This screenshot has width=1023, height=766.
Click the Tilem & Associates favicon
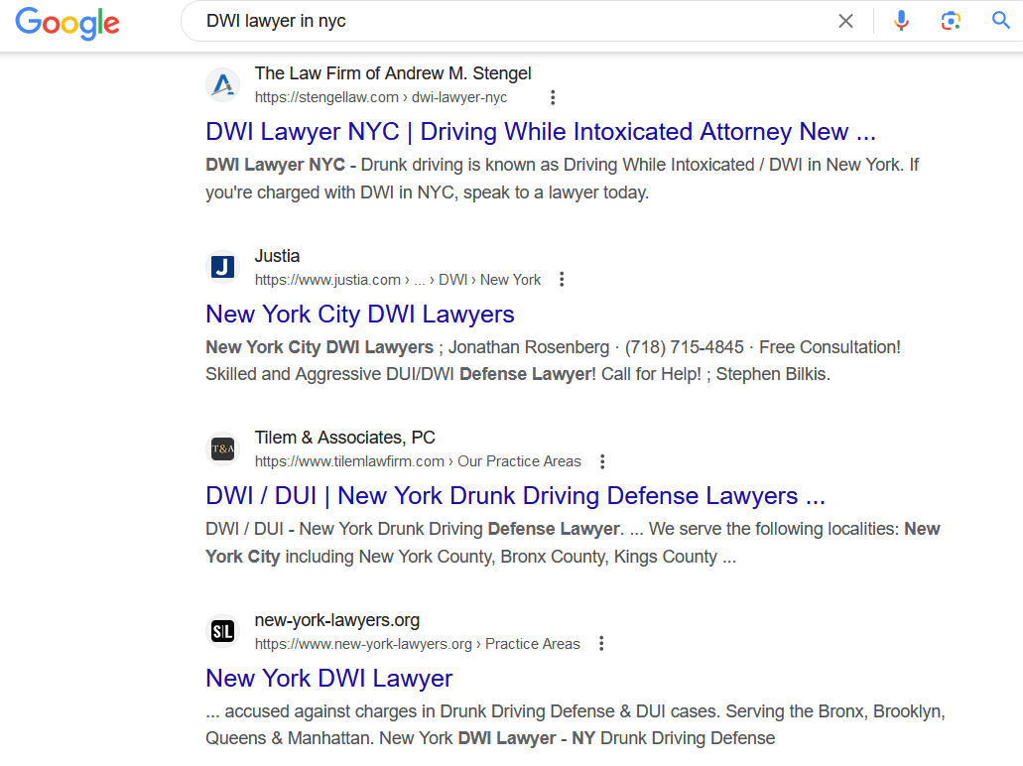coord(223,448)
